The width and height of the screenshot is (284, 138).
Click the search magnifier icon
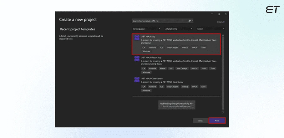190,21
